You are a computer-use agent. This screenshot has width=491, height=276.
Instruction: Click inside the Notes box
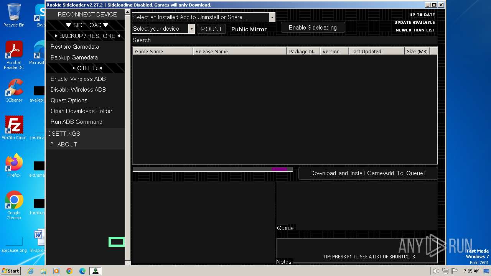357,250
